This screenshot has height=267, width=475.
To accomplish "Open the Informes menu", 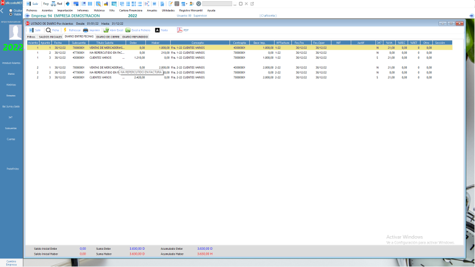I will pyautogui.click(x=83, y=11).
